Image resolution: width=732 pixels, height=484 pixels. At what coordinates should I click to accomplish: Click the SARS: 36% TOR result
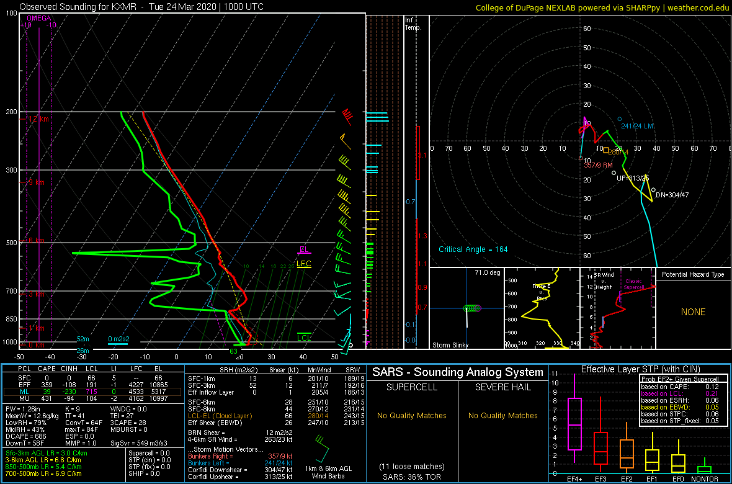411,476
